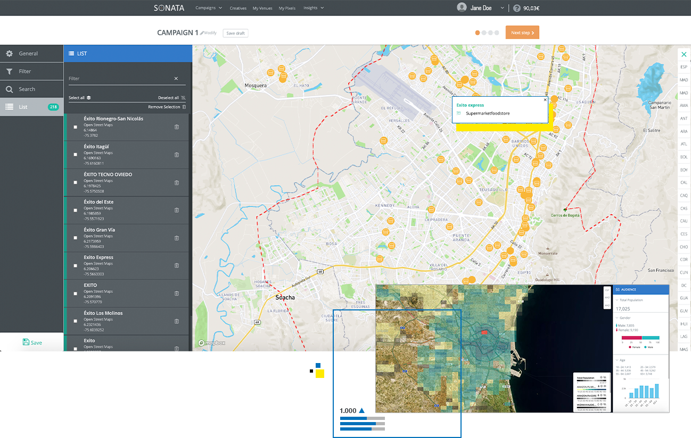Viewport: 691px width, 438px height.
Task: Delete Éxito del Este with its trash icon
Action: [x=177, y=210]
